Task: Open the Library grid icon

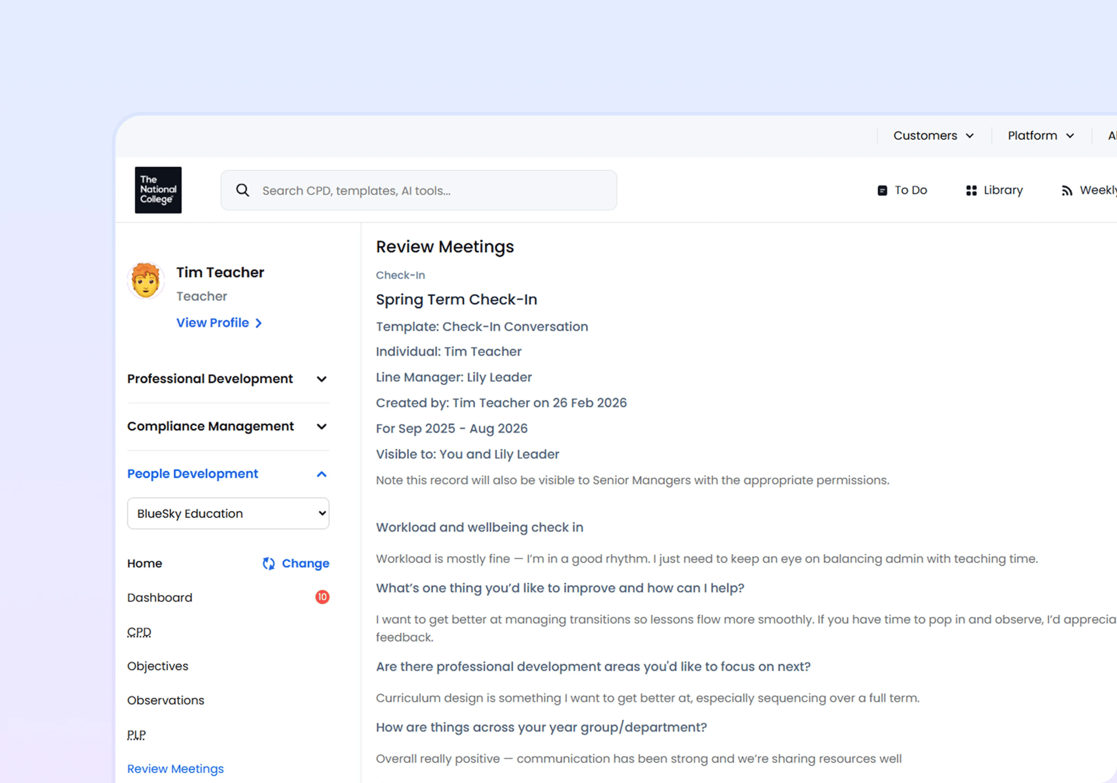Action: click(x=971, y=191)
